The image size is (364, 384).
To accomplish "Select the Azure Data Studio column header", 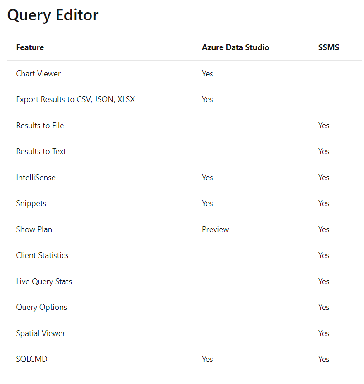I will pyautogui.click(x=235, y=47).
